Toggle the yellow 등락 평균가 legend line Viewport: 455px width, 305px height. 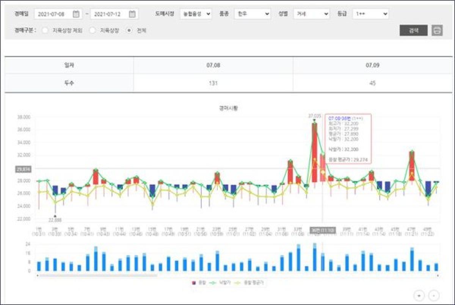pos(238,283)
